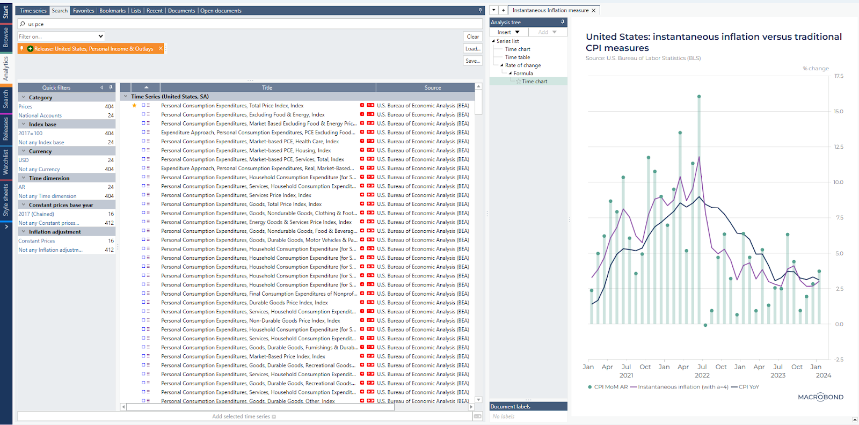Click the double red add icon on Energy Goods & Services row
The width and height of the screenshot is (859, 425).
point(370,222)
